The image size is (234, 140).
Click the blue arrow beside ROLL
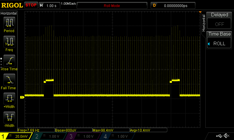click(x=209, y=44)
